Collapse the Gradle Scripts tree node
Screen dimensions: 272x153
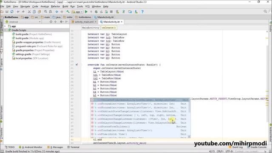click(x=5, y=30)
